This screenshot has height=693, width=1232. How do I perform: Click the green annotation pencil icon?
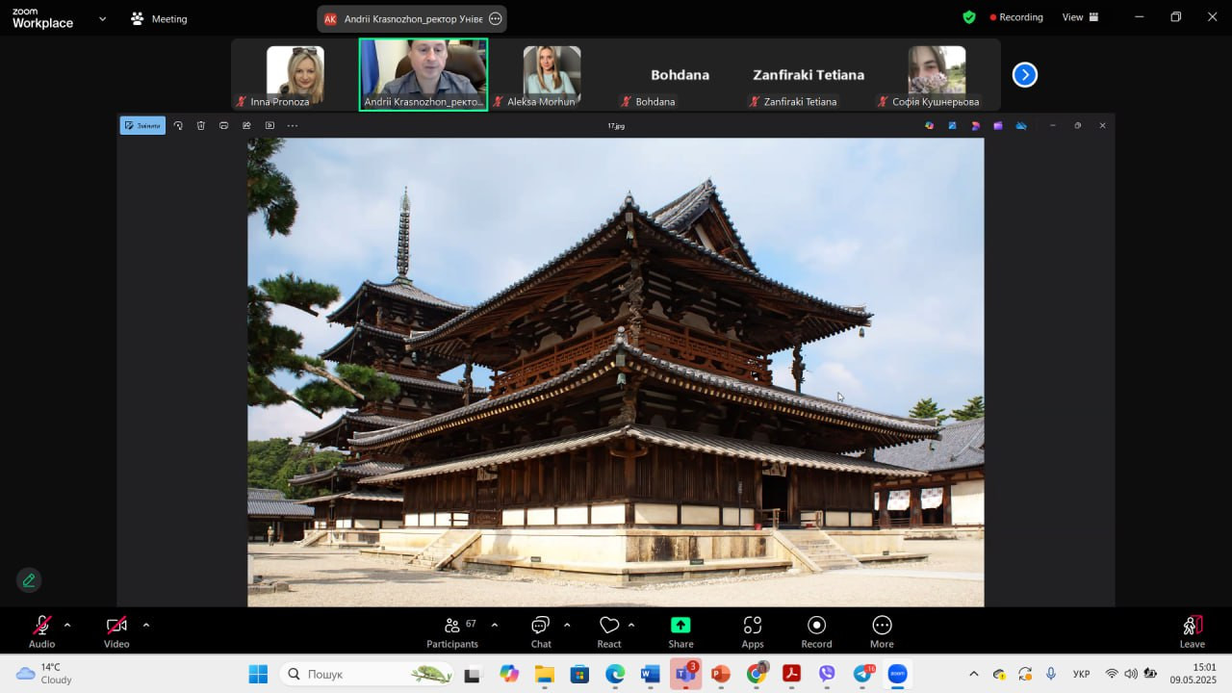(29, 580)
